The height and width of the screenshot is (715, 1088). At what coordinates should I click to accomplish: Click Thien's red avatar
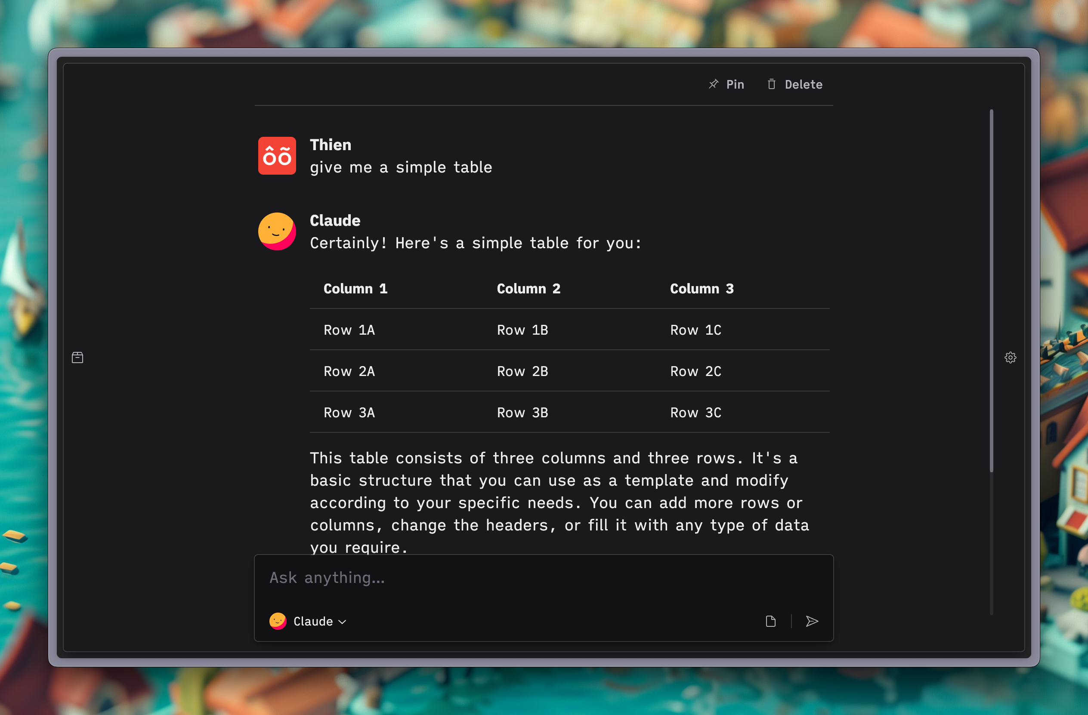coord(277,156)
